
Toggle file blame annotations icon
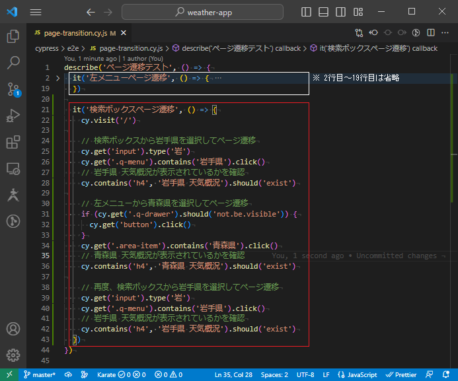point(416,32)
